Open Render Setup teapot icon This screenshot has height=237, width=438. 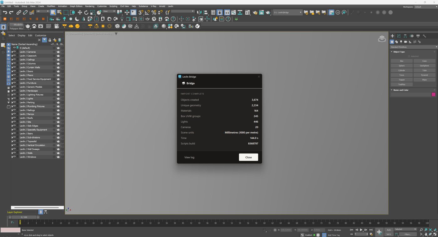click(x=255, y=13)
